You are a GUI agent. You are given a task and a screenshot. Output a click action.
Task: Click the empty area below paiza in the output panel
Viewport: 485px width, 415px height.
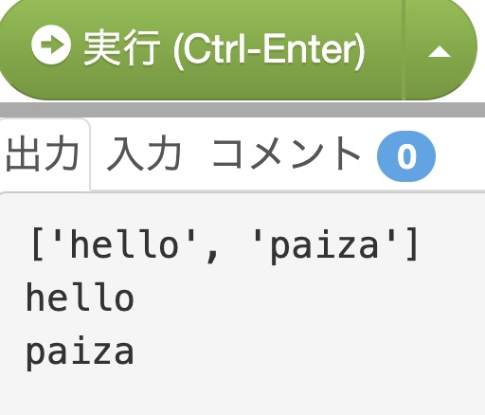(x=242, y=395)
